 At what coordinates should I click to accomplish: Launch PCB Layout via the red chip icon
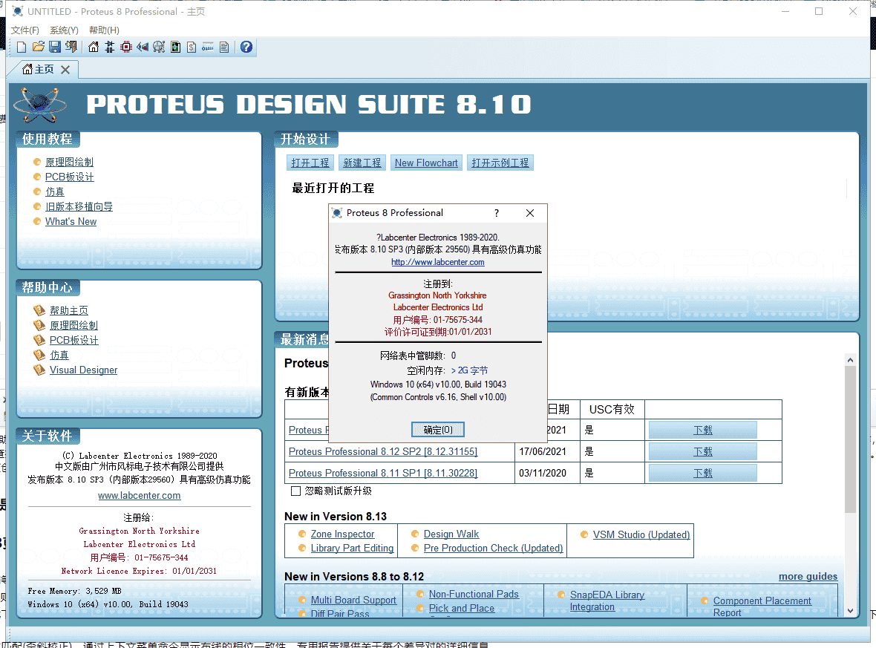click(x=126, y=48)
